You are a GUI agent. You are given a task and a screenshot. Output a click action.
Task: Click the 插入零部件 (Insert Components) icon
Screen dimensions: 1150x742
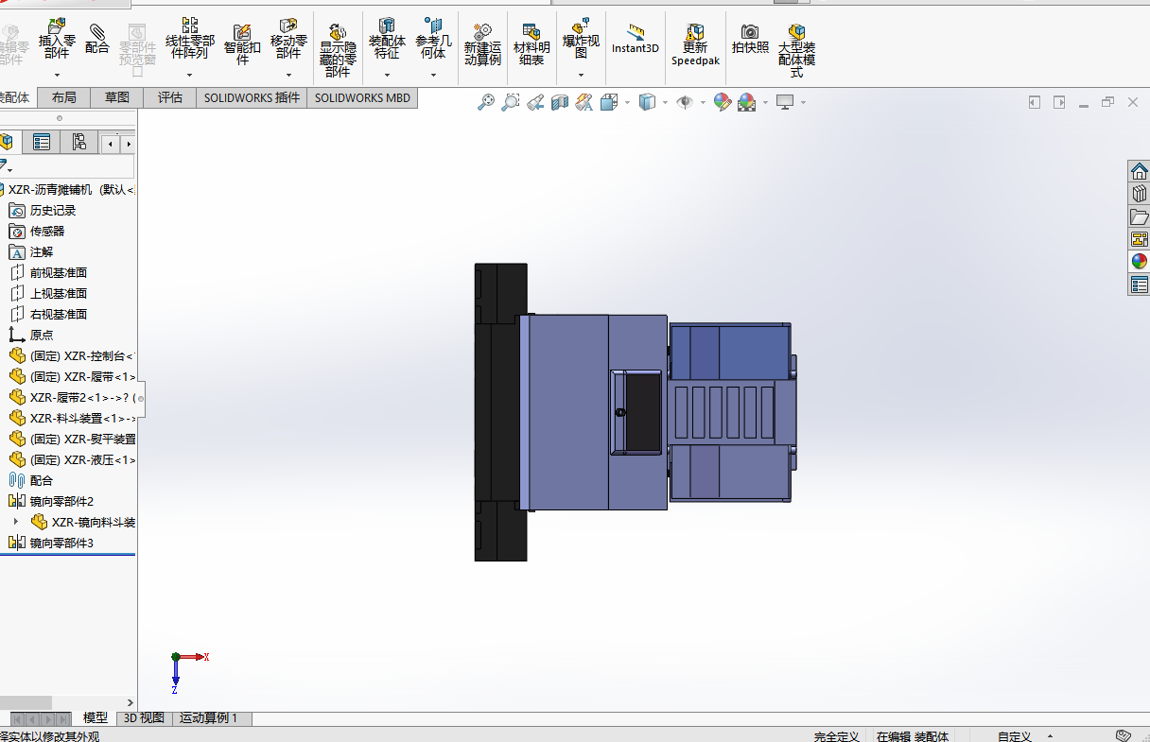(x=57, y=25)
